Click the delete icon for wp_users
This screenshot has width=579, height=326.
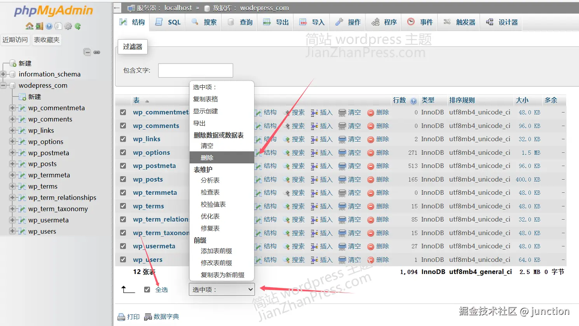coord(371,260)
